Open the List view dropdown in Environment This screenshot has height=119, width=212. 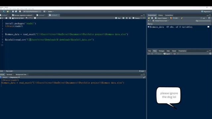[203, 18]
